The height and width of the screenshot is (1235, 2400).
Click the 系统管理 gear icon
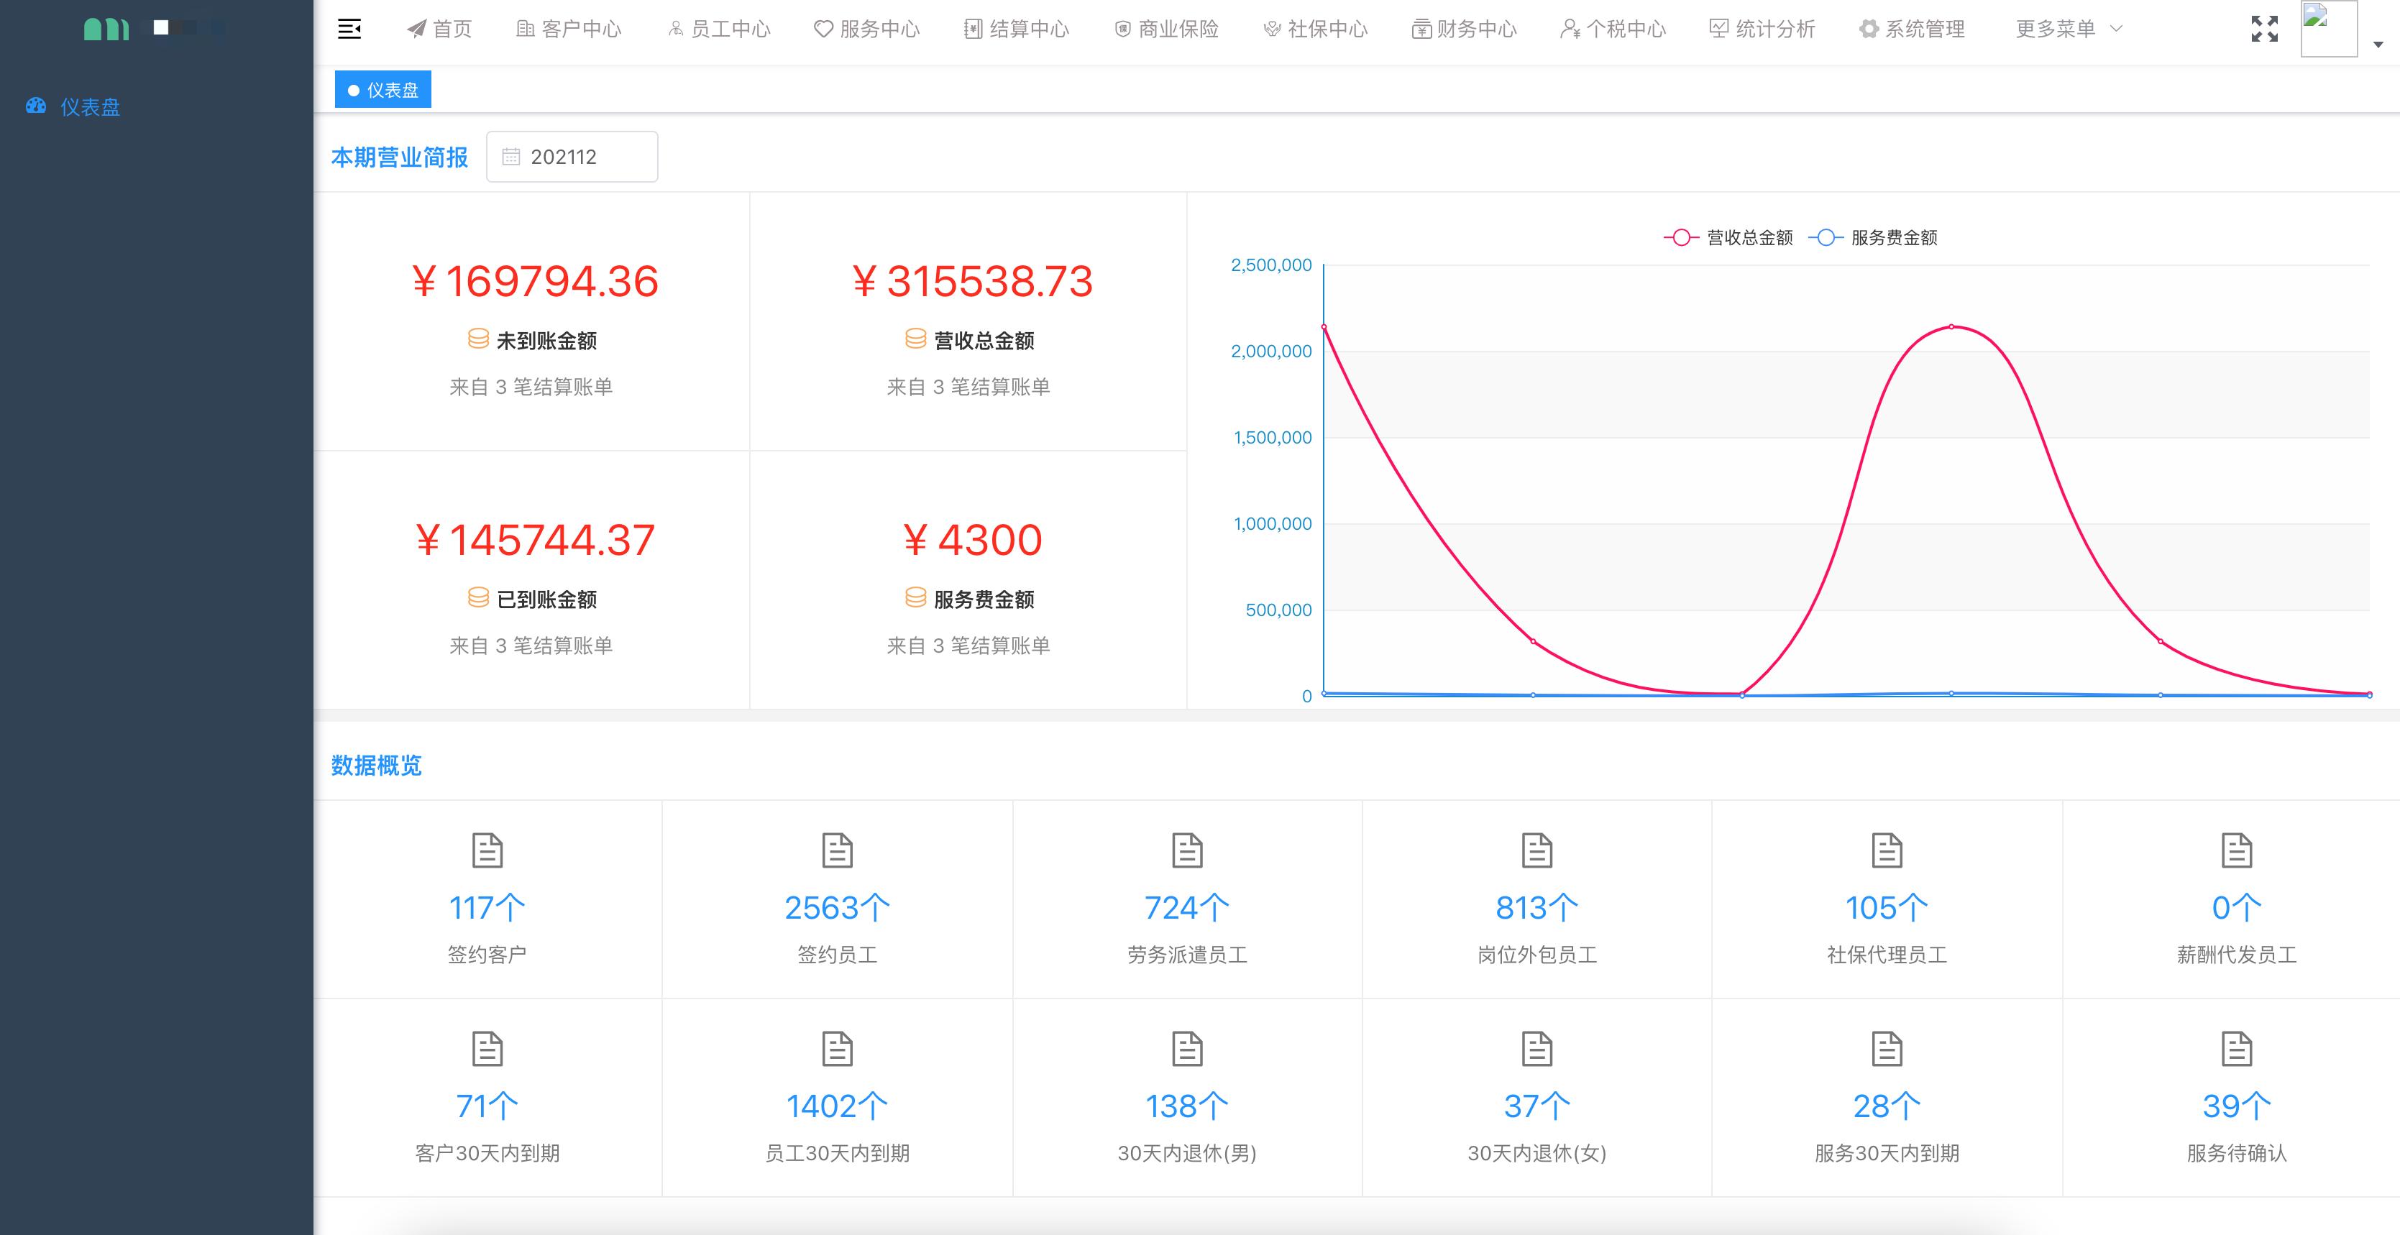click(x=1869, y=29)
